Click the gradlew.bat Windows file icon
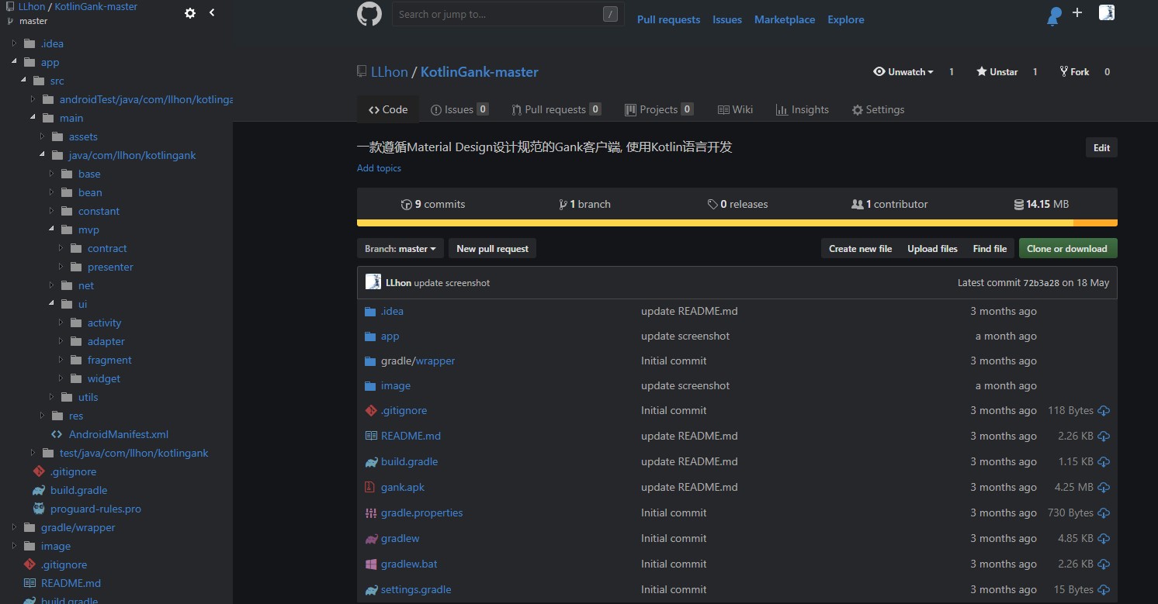This screenshot has height=604, width=1158. click(370, 564)
